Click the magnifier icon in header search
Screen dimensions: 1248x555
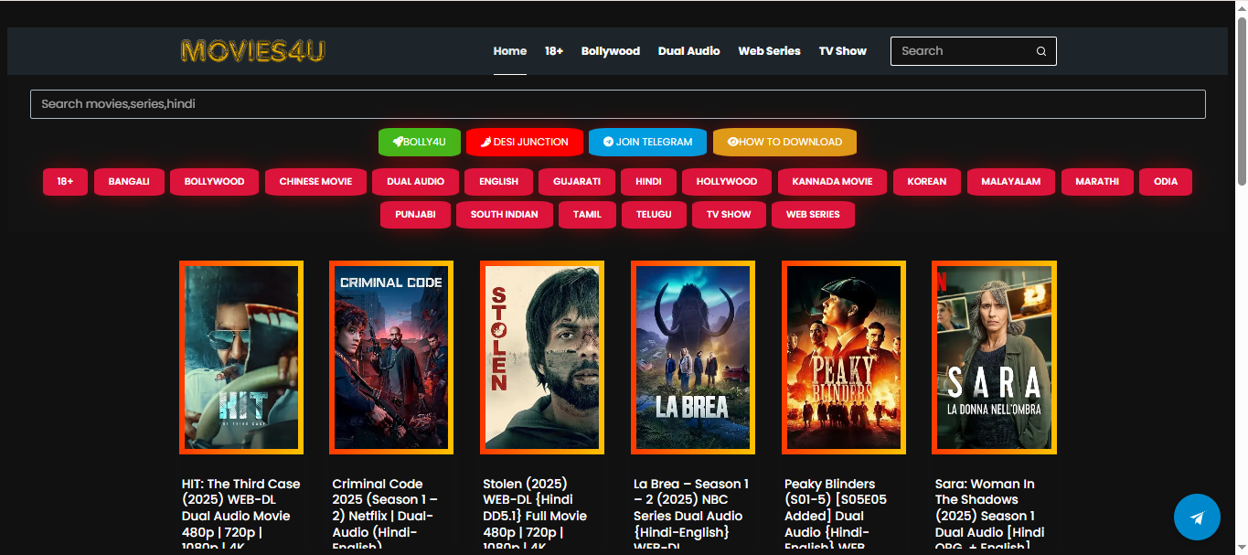coord(1040,51)
